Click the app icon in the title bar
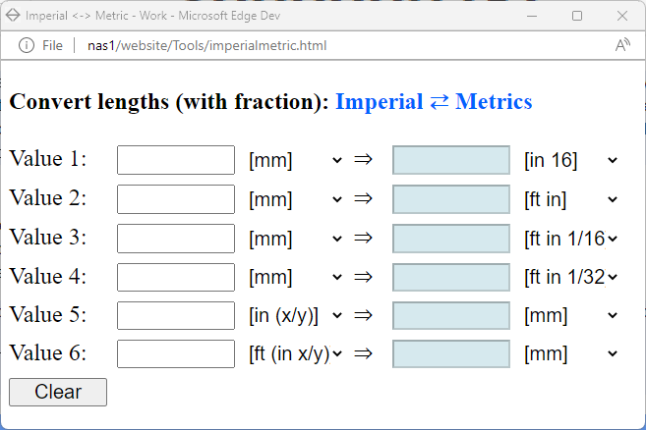This screenshot has height=430, width=646. tap(13, 16)
